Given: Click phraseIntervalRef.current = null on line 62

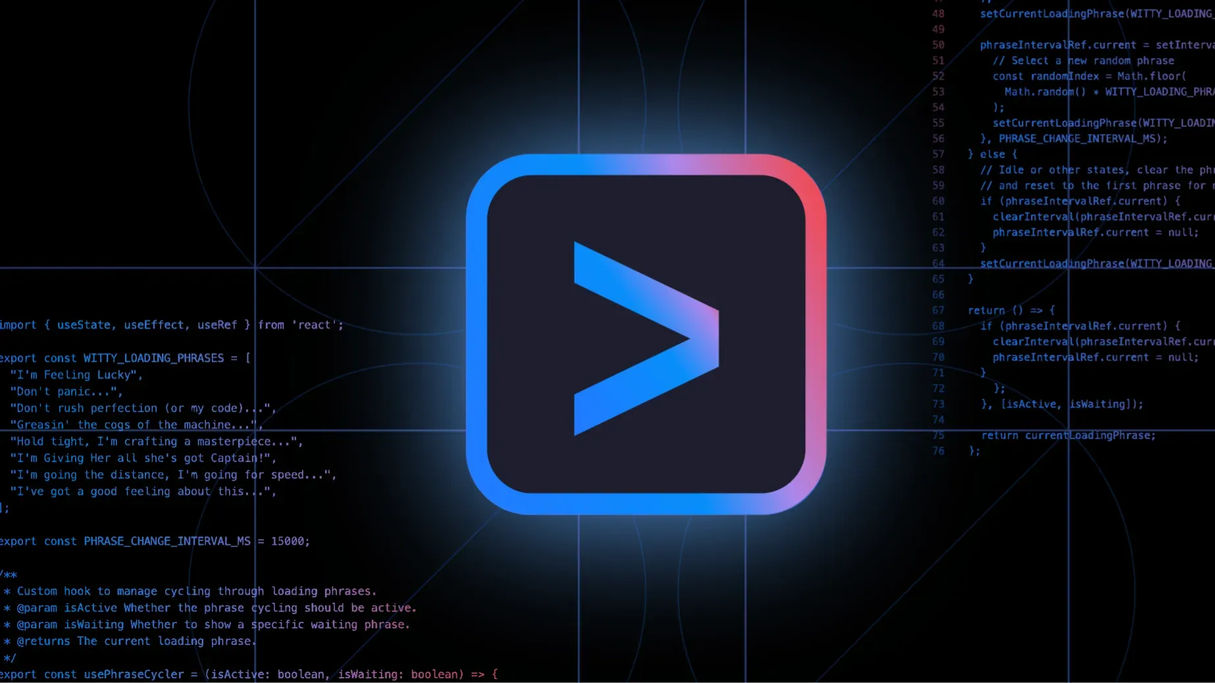Looking at the screenshot, I should pos(1096,233).
